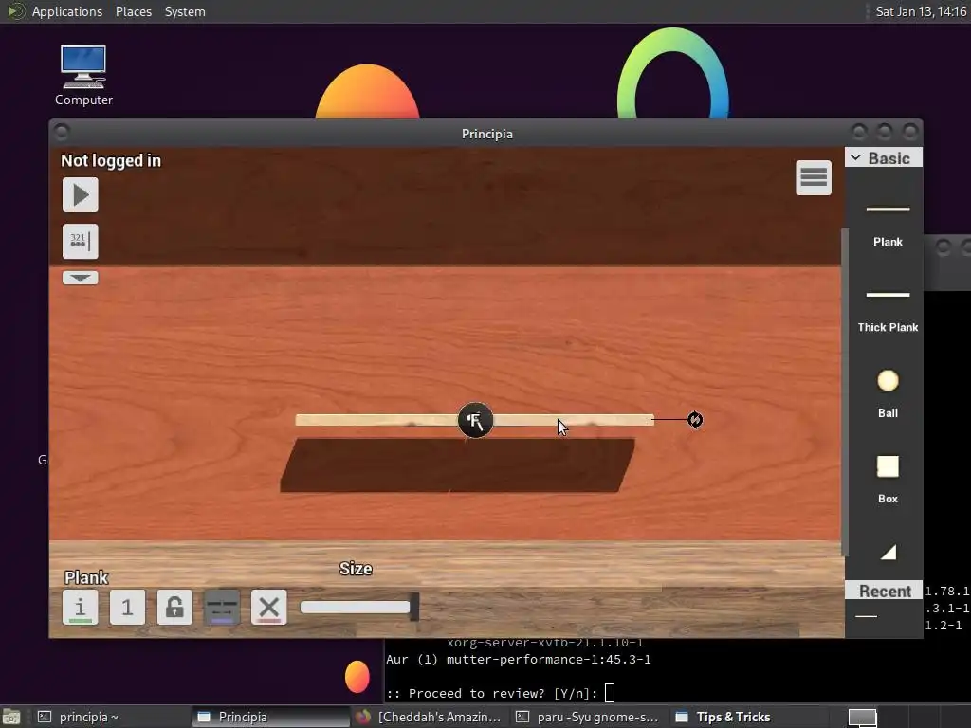Switch to the Principia taskbar entry
This screenshot has width=971, height=728.
click(x=269, y=717)
